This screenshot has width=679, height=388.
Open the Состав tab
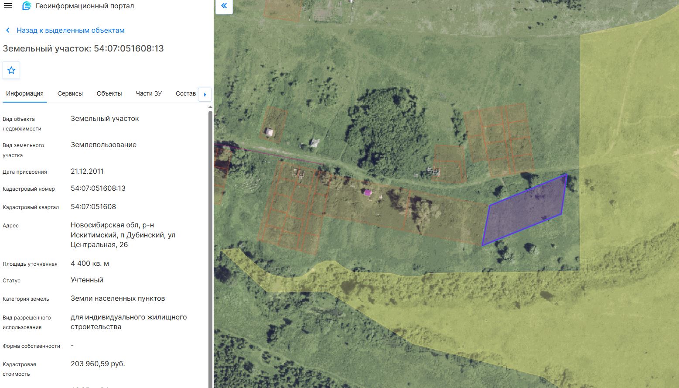pos(186,93)
